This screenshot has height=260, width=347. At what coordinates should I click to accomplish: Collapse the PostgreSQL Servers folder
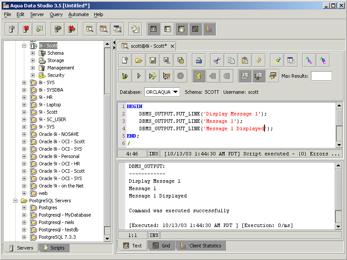(16, 201)
